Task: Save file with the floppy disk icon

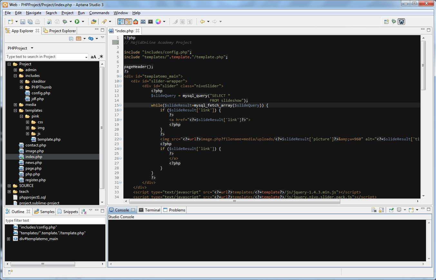Action: pos(23,22)
